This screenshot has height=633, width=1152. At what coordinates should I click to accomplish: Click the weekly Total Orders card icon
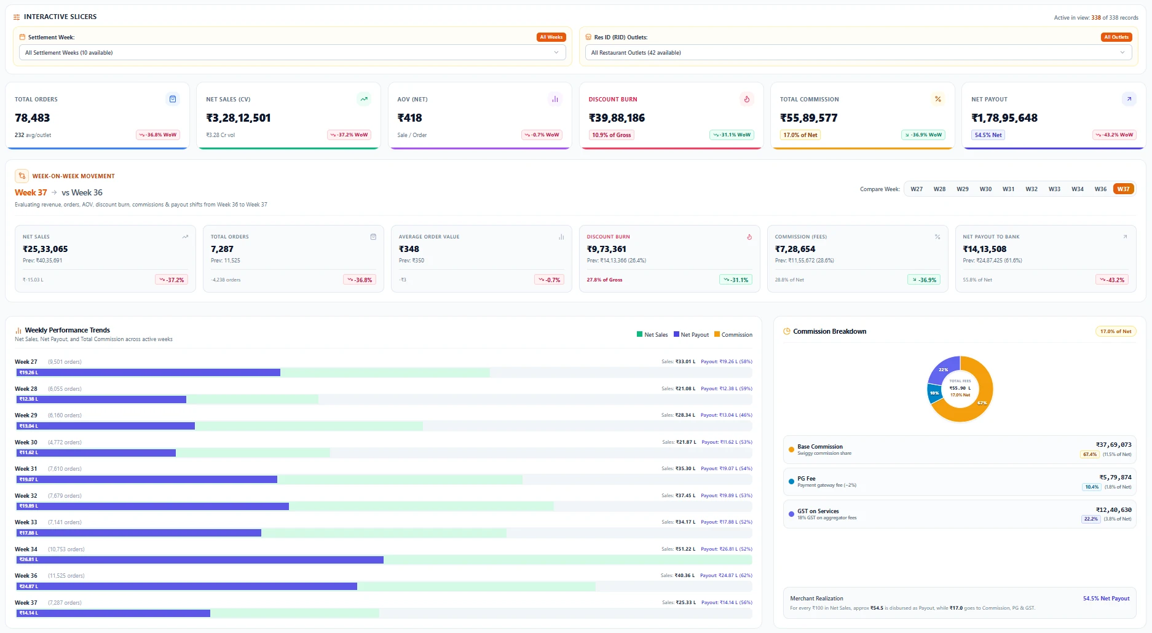coord(373,237)
